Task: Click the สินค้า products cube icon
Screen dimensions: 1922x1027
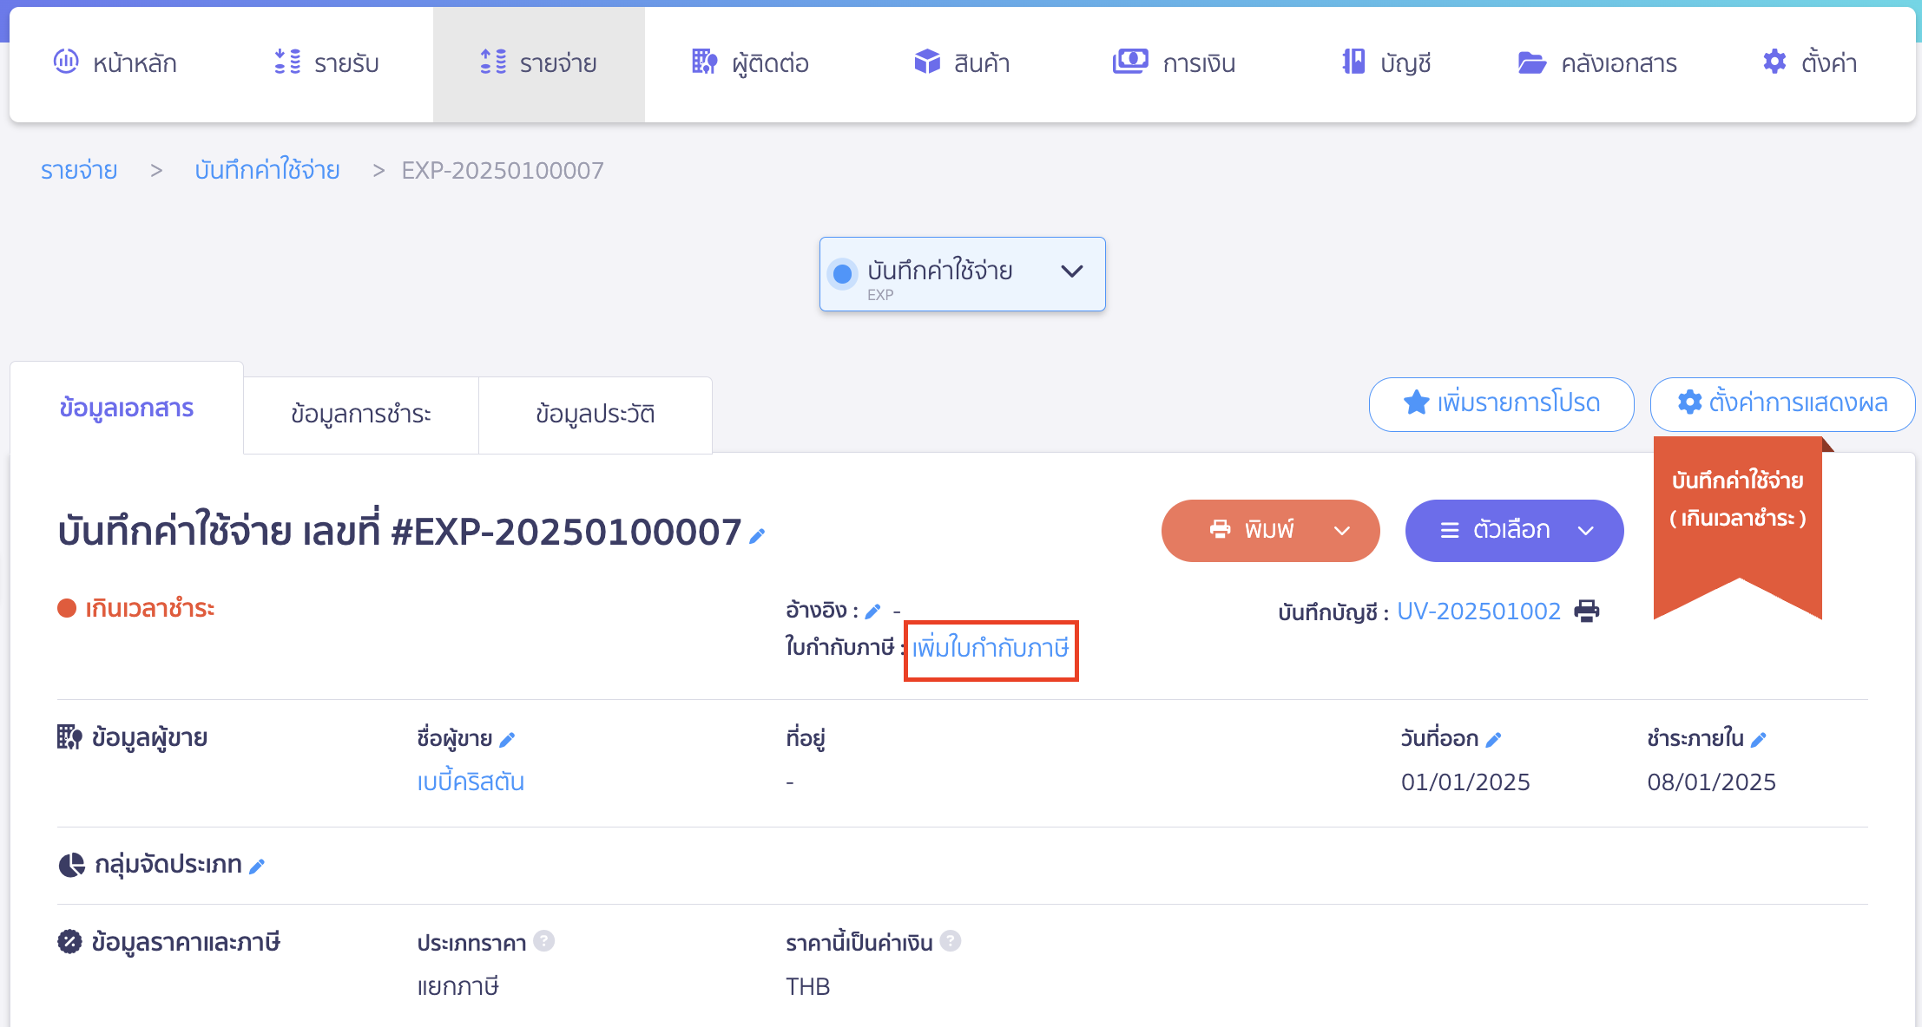Action: coord(927,62)
